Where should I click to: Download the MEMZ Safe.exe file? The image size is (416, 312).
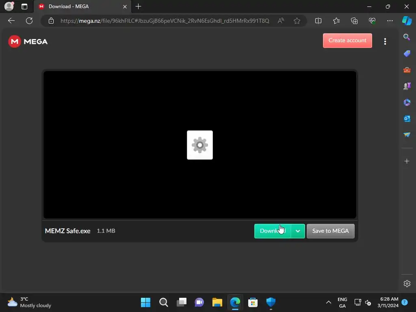(x=273, y=231)
